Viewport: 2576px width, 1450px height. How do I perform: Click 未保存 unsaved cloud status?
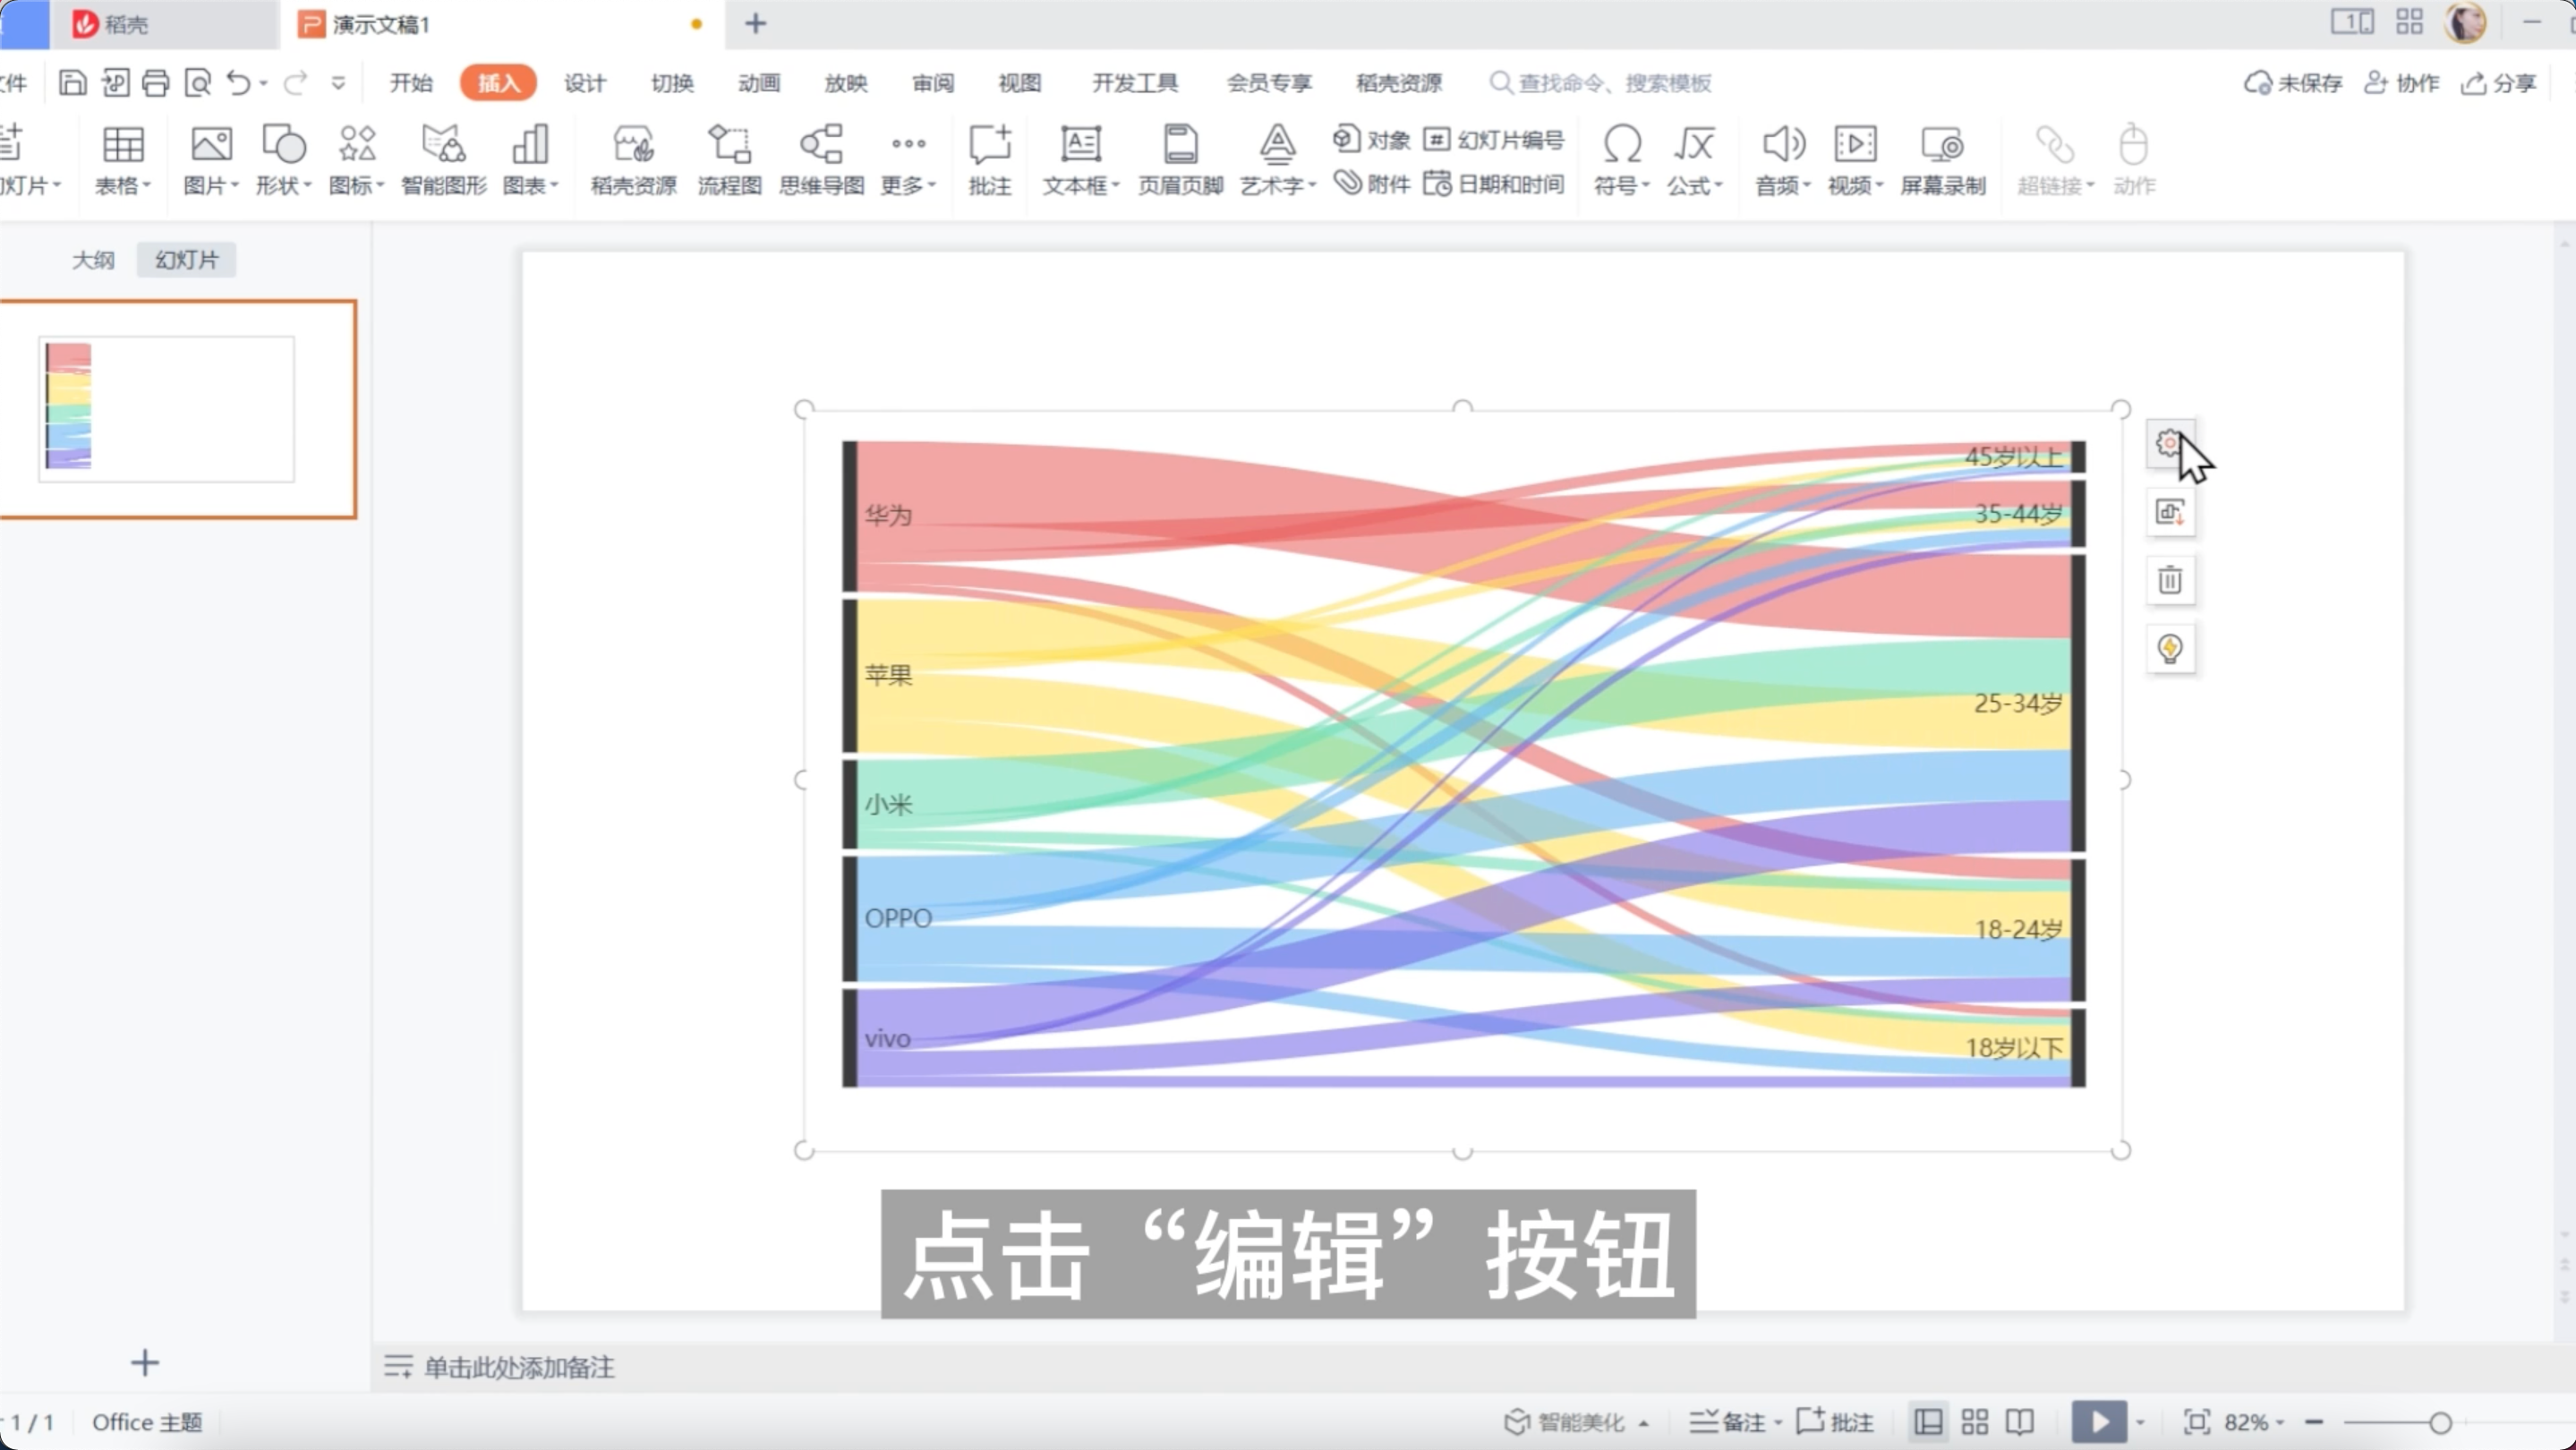click(2293, 82)
